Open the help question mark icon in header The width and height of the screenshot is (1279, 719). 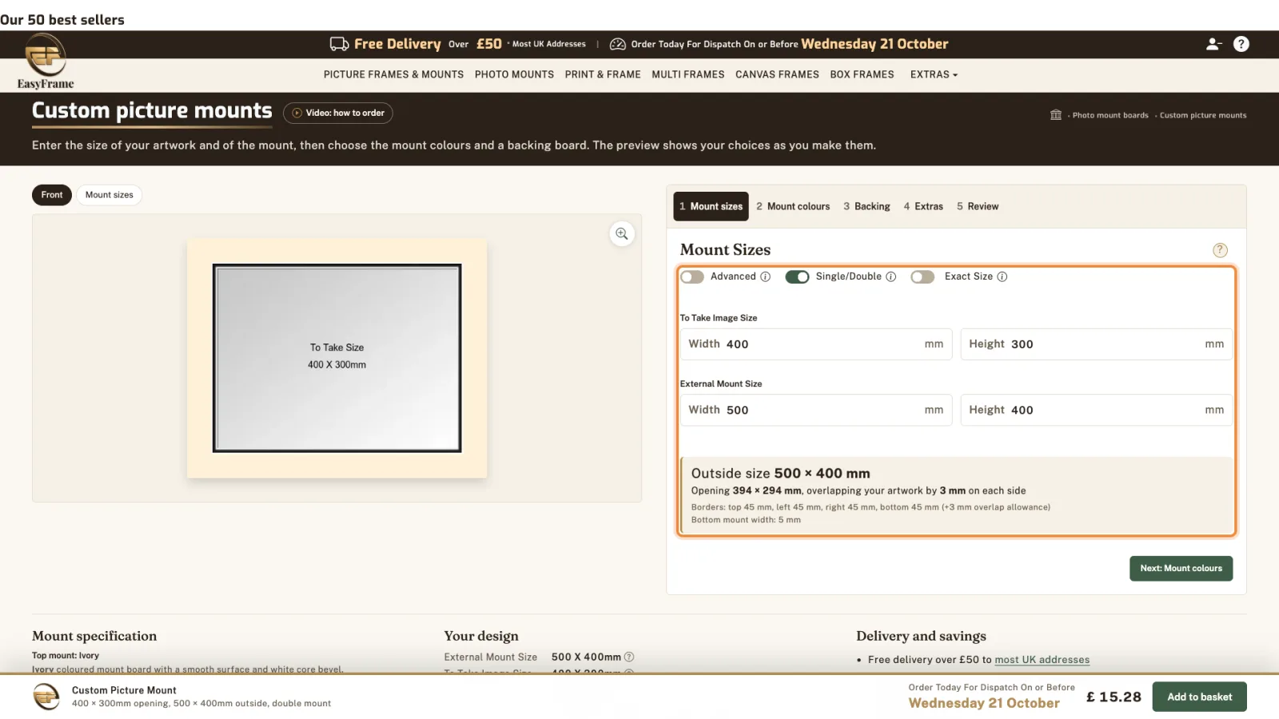pos(1241,44)
